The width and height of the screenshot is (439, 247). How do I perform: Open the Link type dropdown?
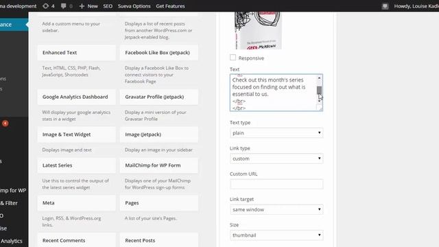[276, 158]
